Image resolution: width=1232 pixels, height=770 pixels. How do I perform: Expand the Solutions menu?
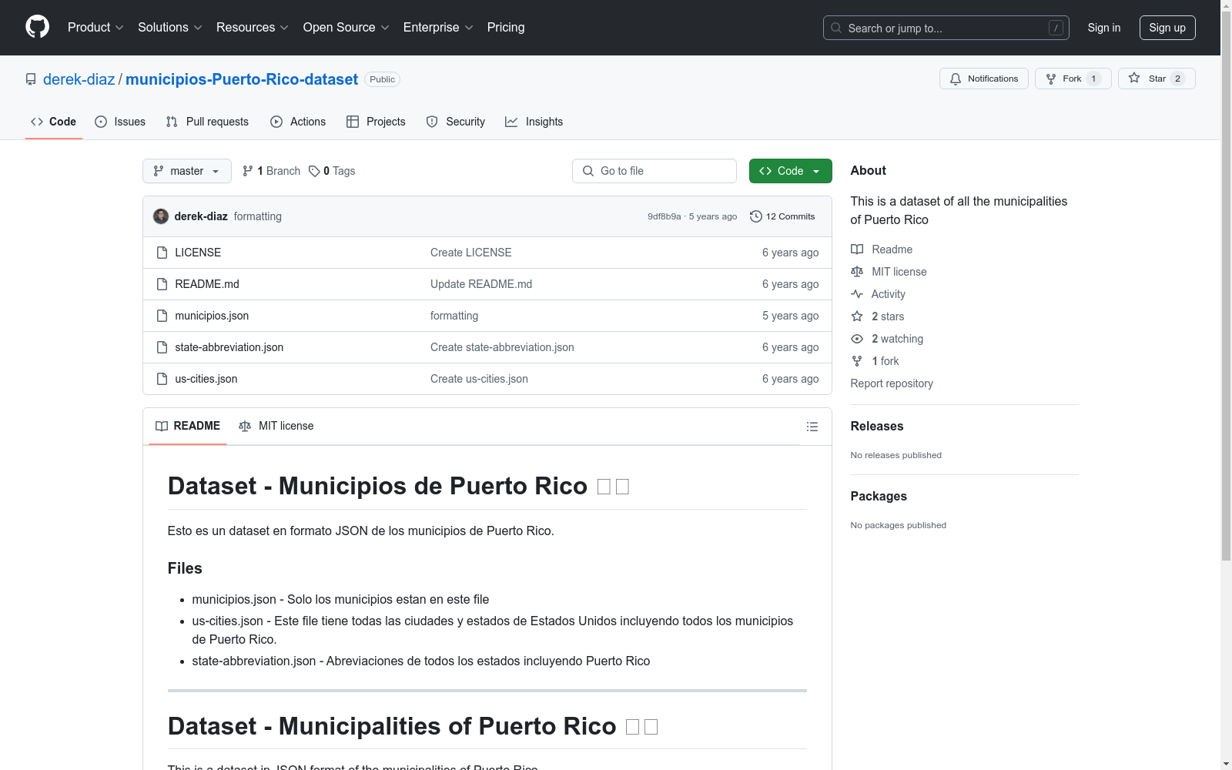pos(170,28)
